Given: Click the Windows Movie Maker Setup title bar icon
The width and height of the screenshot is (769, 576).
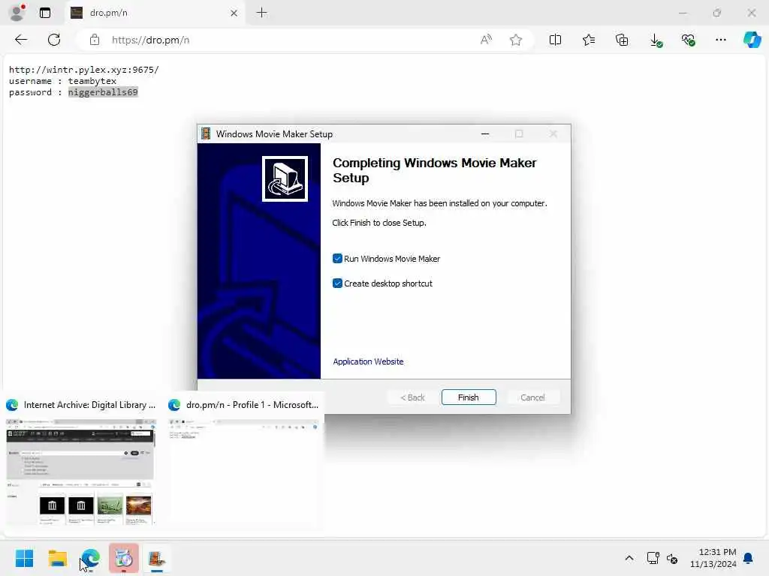Looking at the screenshot, I should pos(206,133).
